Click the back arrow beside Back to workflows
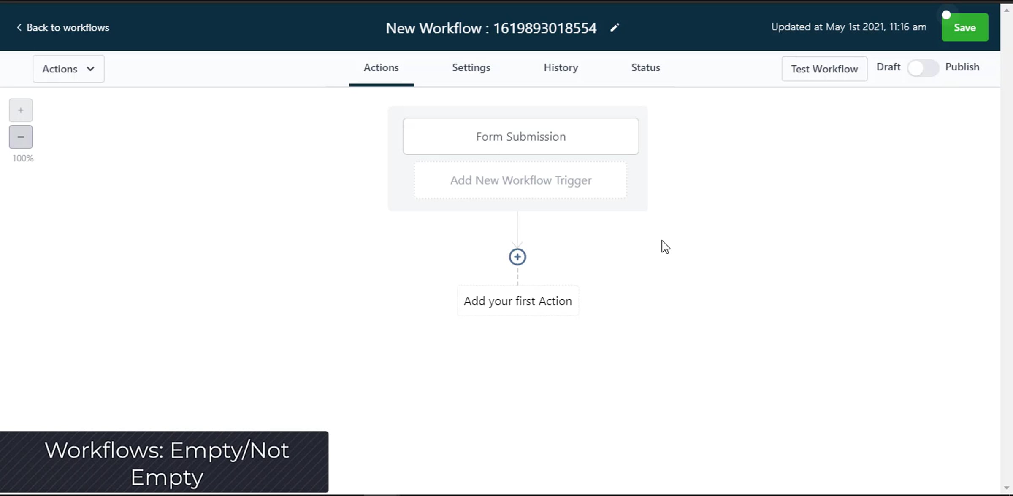1013x496 pixels. point(19,27)
